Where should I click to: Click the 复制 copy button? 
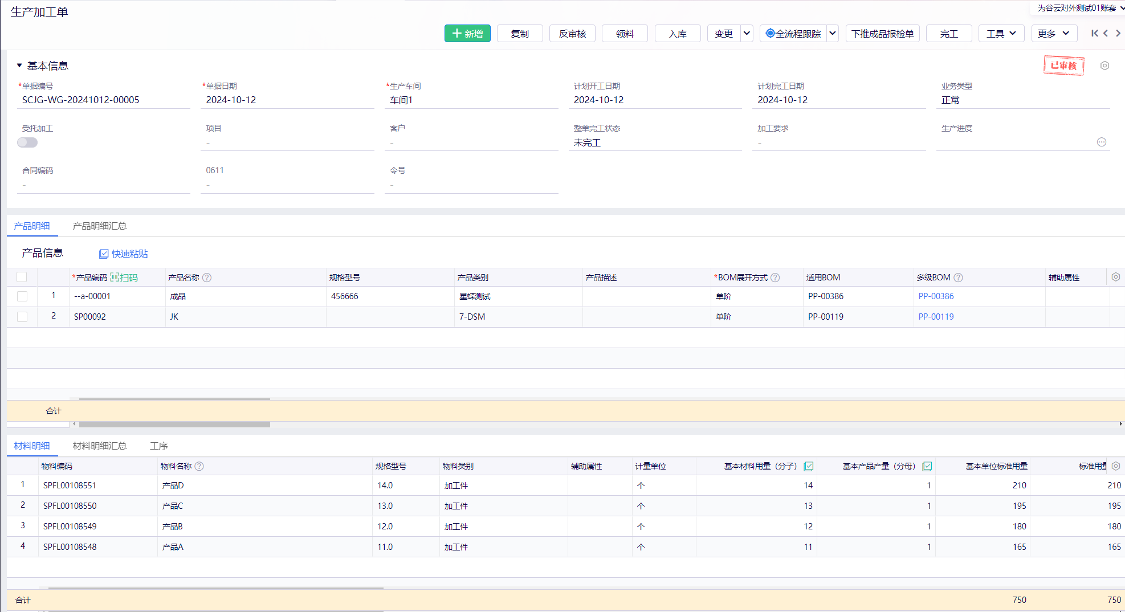coord(520,34)
